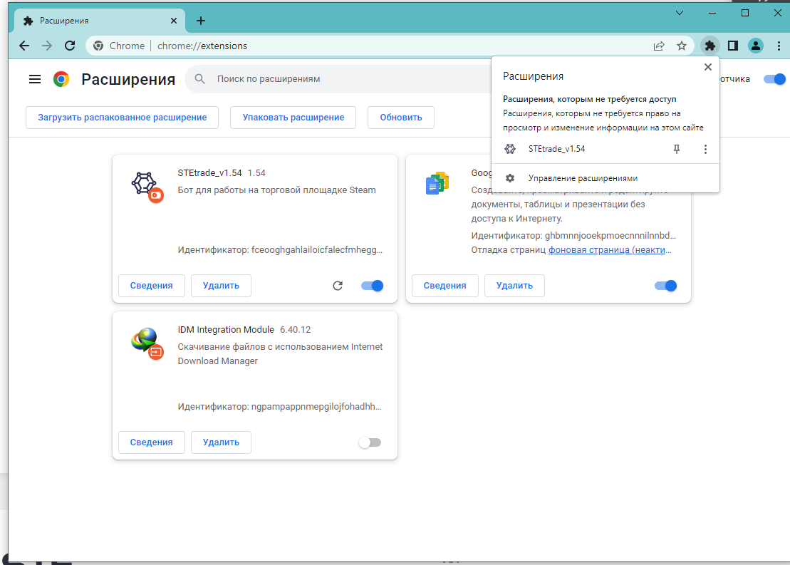
Task: Remove IDM Integration Module with Удалить
Action: (x=221, y=442)
